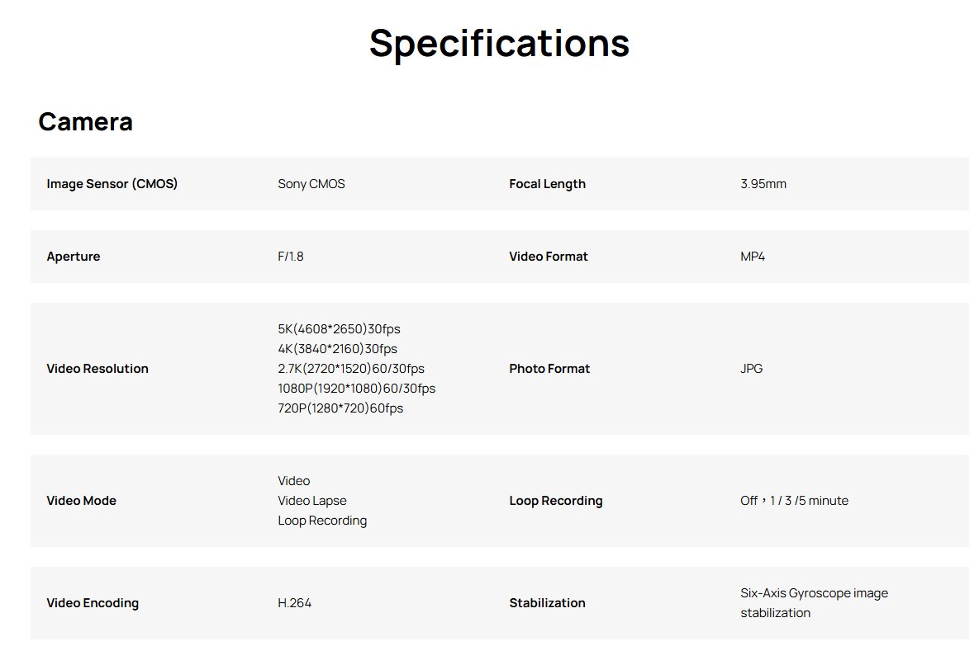The width and height of the screenshot is (979, 646).
Task: Click the 1080P(1920*1080)60/30fps resolution line
Action: 356,389
